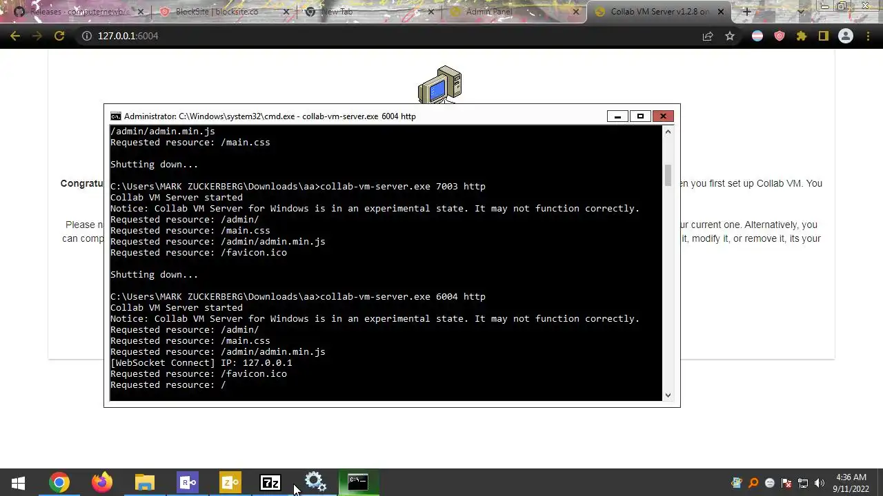Maximize the cmd.exe window
Screen dimensions: 883x496
640,116
